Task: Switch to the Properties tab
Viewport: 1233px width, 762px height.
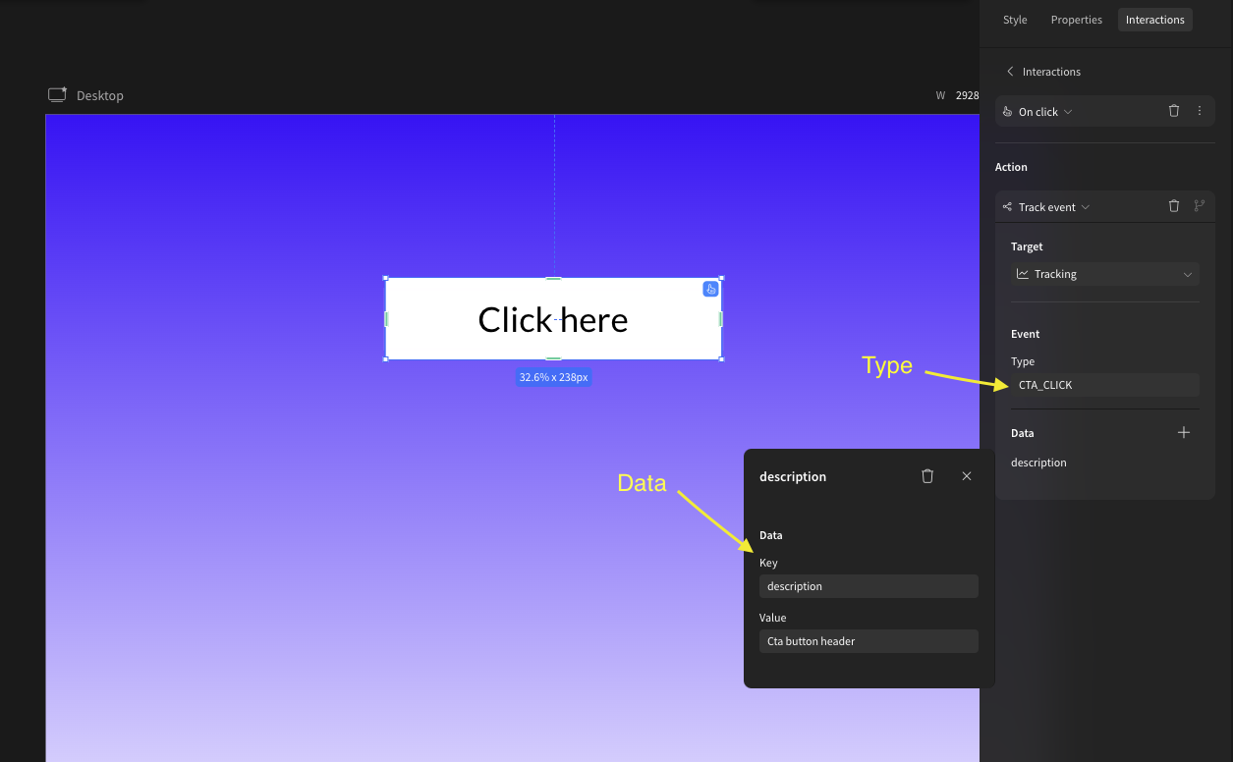Action: [x=1076, y=19]
